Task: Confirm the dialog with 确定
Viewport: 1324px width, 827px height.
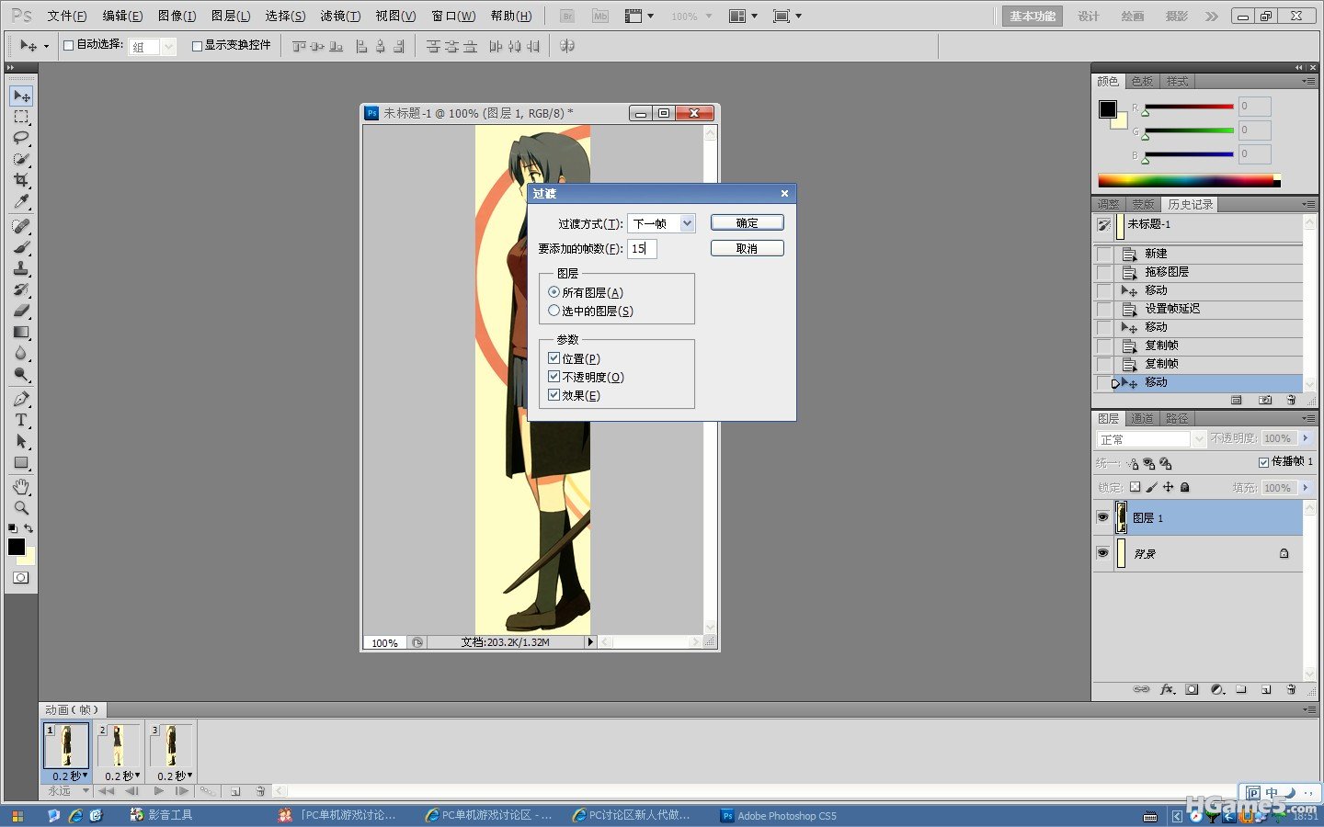Action: click(748, 223)
